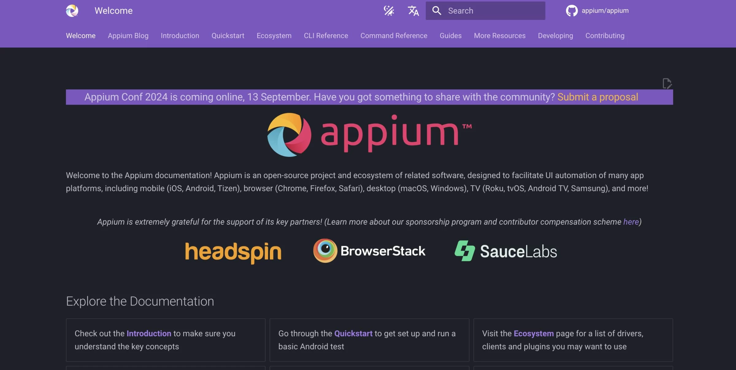Click the 'Explore the Documentation' heading
736x370 pixels.
(x=140, y=301)
